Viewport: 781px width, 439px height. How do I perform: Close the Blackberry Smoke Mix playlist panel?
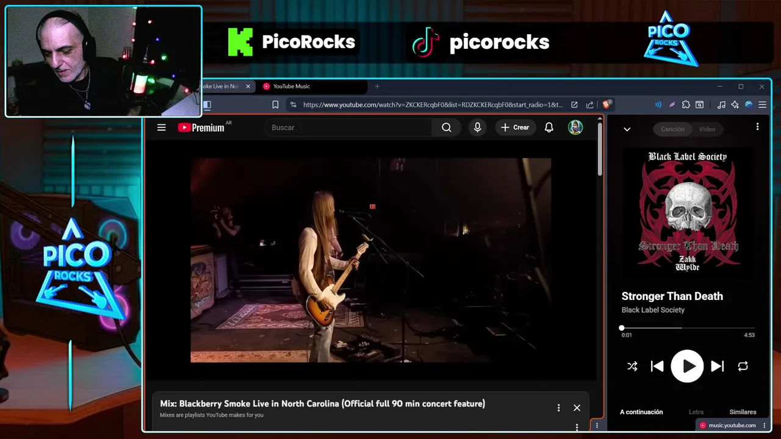click(x=577, y=408)
